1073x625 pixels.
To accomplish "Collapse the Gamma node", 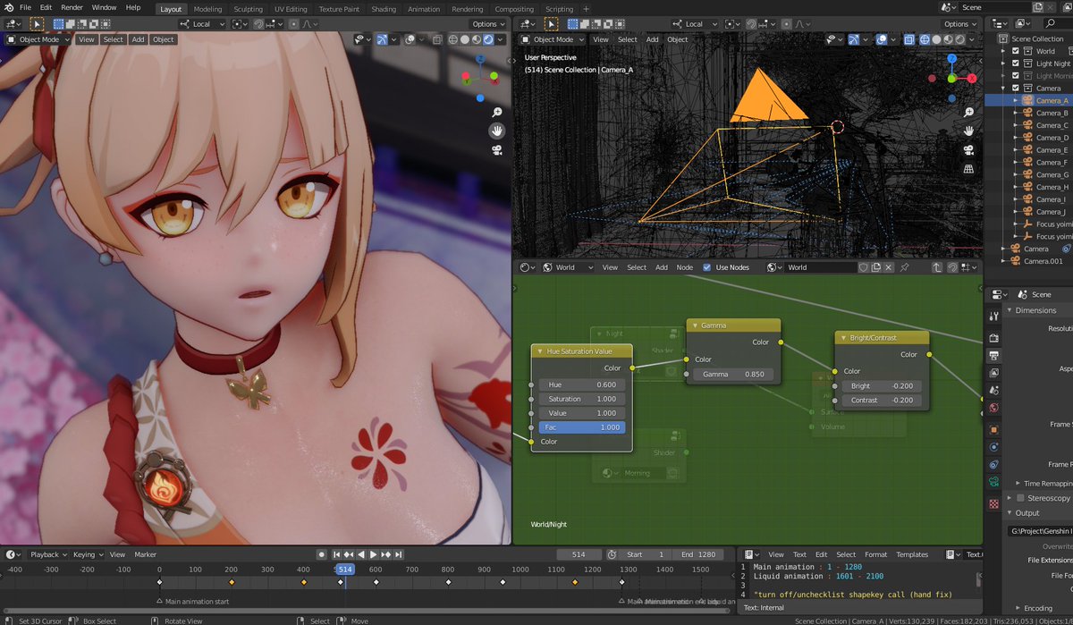I will point(696,325).
